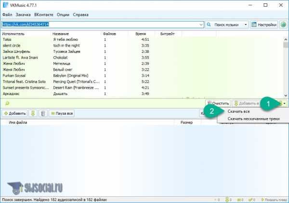Click the Очистить button icon
Screen dimensions: 289x203
(209, 103)
